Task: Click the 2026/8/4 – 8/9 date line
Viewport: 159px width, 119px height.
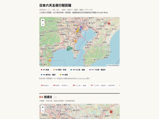Action: pos(66,10)
